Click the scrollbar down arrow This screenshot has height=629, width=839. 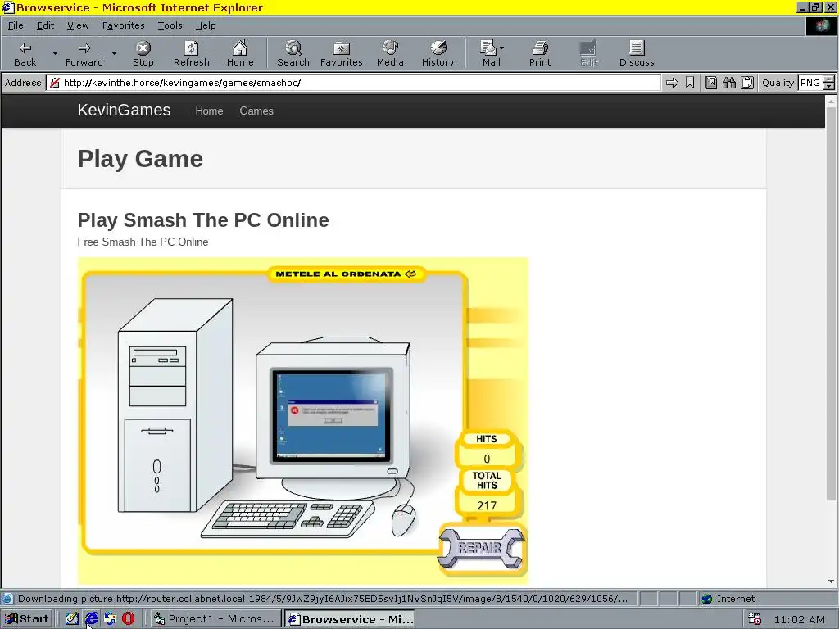(x=831, y=581)
